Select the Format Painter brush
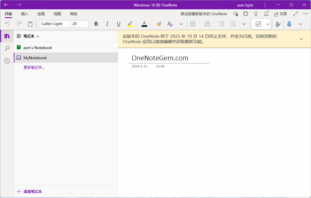Viewport: 311px width, 198px height. 159,24
